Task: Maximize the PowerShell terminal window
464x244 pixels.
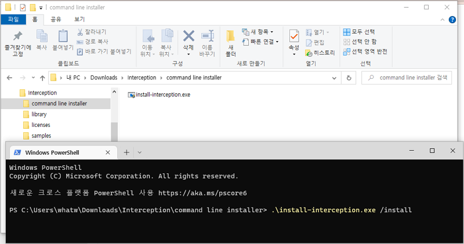Action: click(x=432, y=151)
